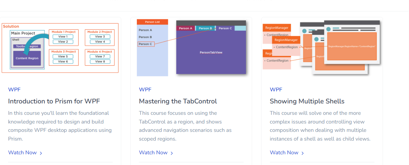Click Watch Now for Mastering the TabControl
This screenshot has height=165, width=409.
(153, 153)
